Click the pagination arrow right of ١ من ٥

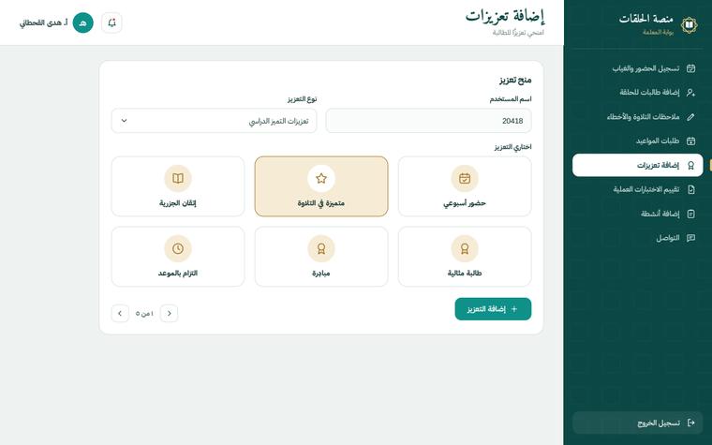(169, 313)
